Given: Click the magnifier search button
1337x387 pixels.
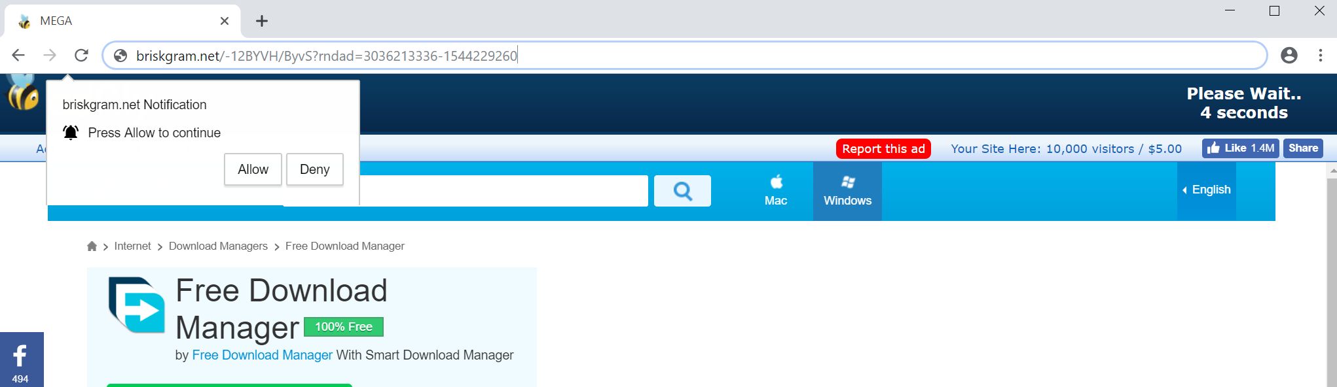Looking at the screenshot, I should point(682,191).
